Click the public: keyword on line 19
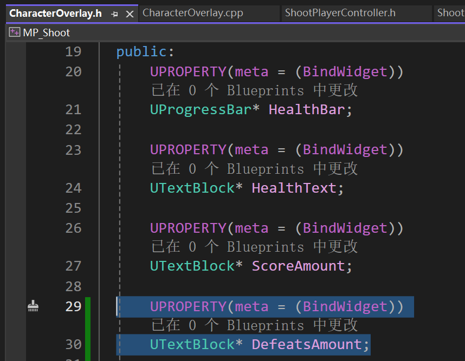The image size is (465, 361). [145, 52]
